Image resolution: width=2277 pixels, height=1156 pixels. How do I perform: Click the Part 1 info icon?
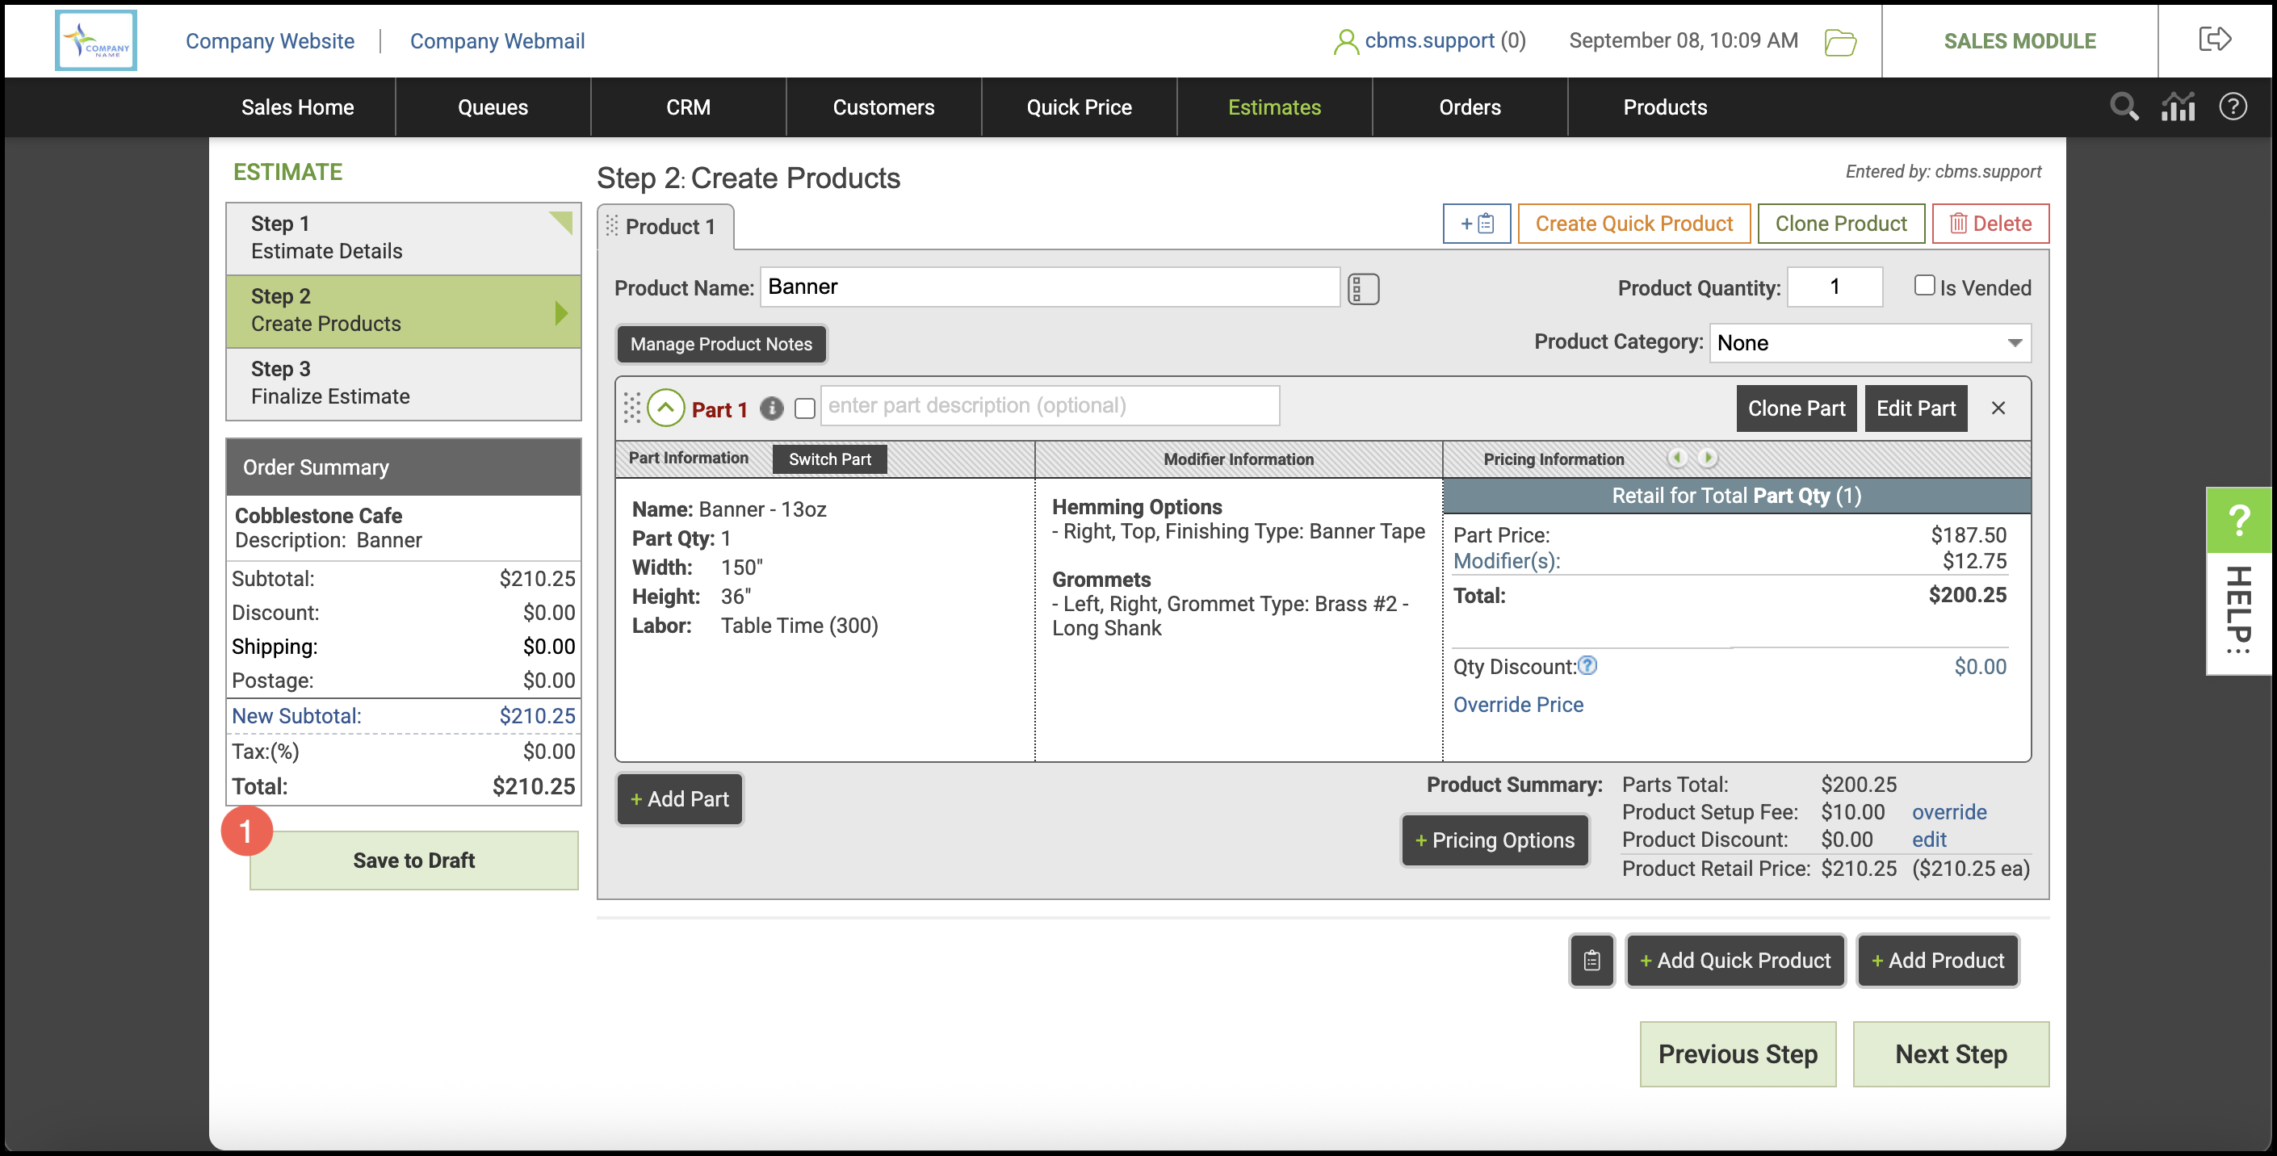771,408
